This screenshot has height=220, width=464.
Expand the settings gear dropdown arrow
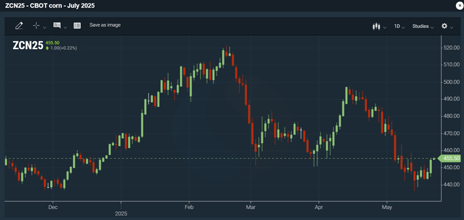pyautogui.click(x=451, y=28)
